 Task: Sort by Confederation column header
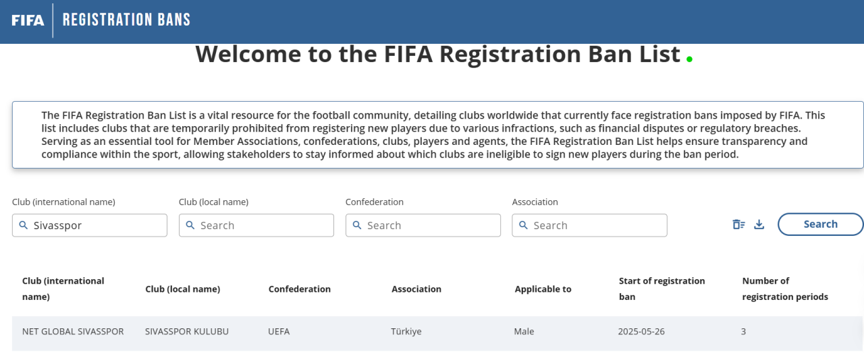click(x=300, y=289)
